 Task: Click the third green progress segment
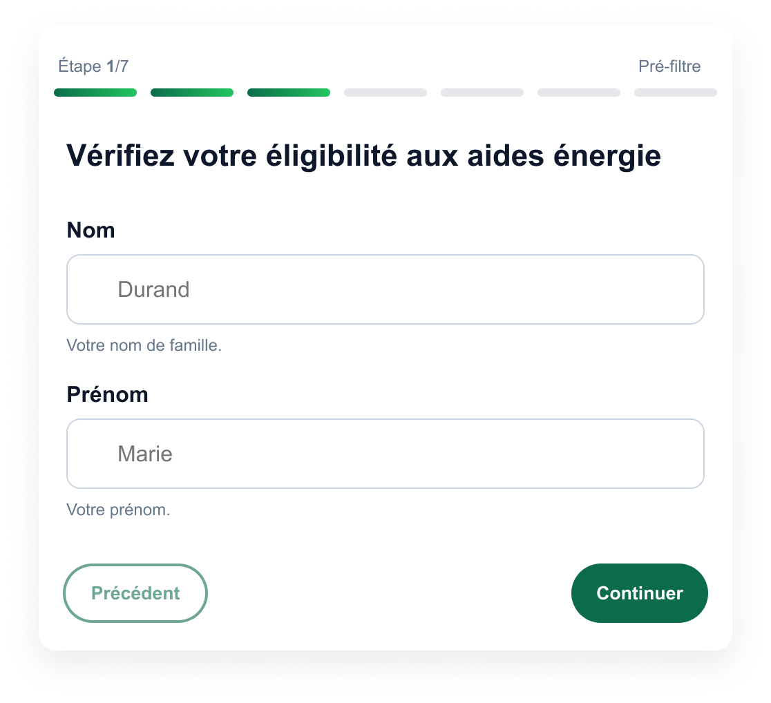pos(289,93)
